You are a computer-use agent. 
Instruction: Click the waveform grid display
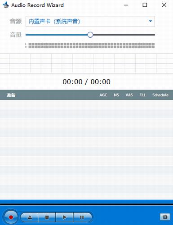[x=86, y=63]
